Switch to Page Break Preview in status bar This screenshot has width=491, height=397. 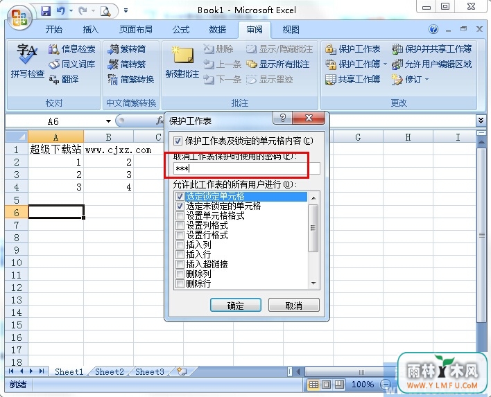339,385
